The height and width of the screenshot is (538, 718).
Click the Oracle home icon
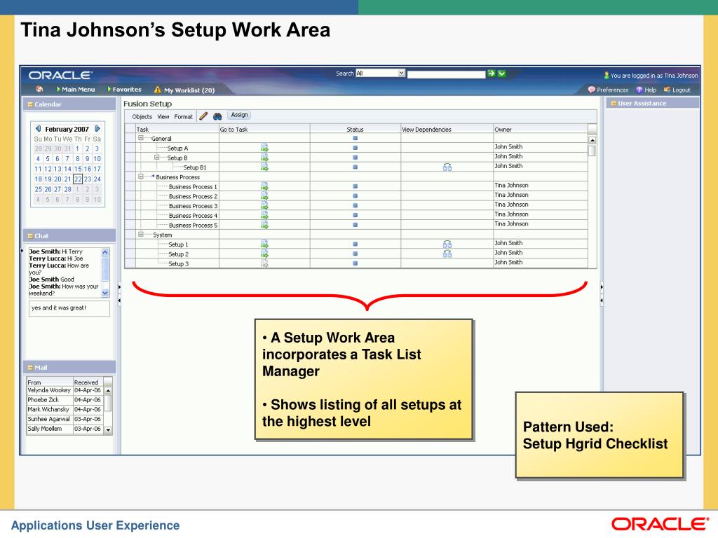(x=39, y=89)
